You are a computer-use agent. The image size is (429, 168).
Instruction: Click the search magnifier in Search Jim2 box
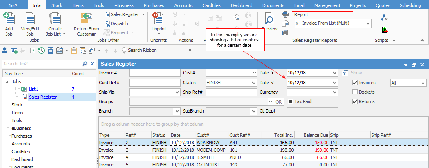pos(85,64)
